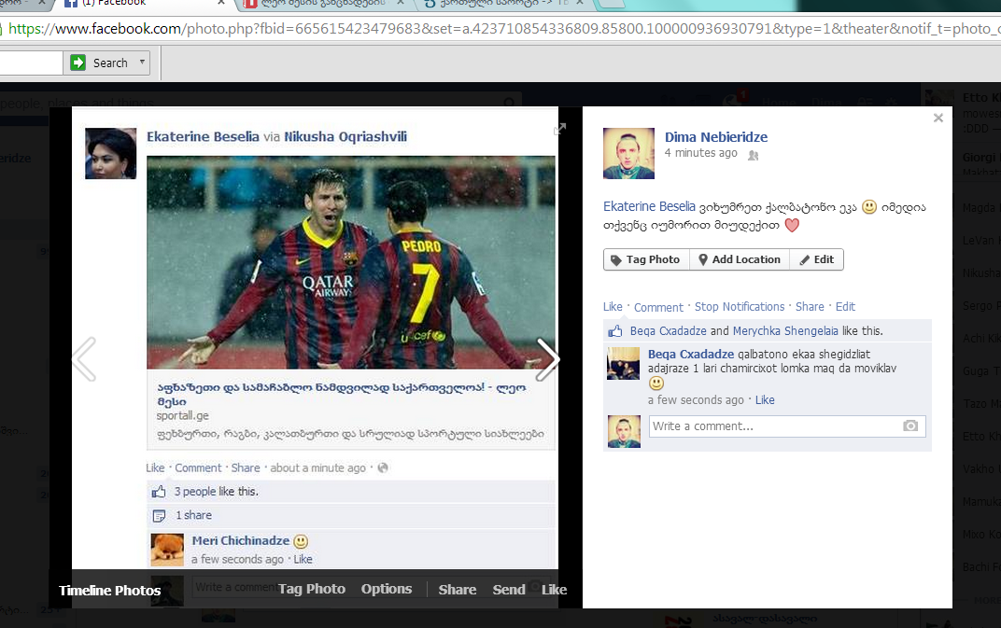This screenshot has height=628, width=1001.
Task: Close the photo viewer with the X
Action: (x=938, y=119)
